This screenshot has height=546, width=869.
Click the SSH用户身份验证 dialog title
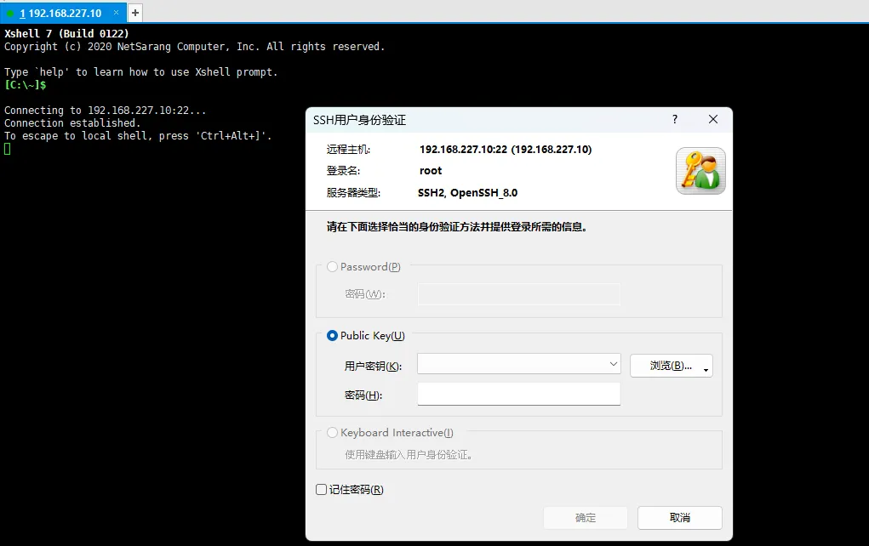pos(360,120)
